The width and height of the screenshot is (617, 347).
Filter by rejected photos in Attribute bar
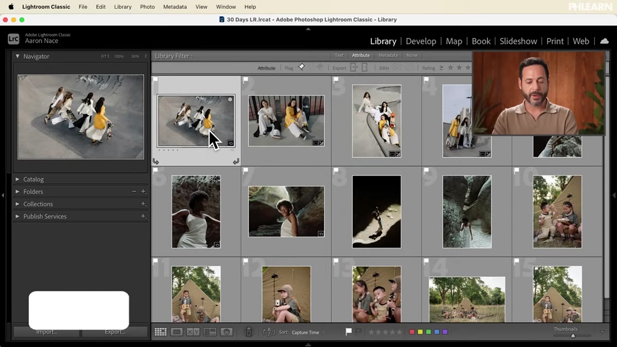tap(320, 67)
